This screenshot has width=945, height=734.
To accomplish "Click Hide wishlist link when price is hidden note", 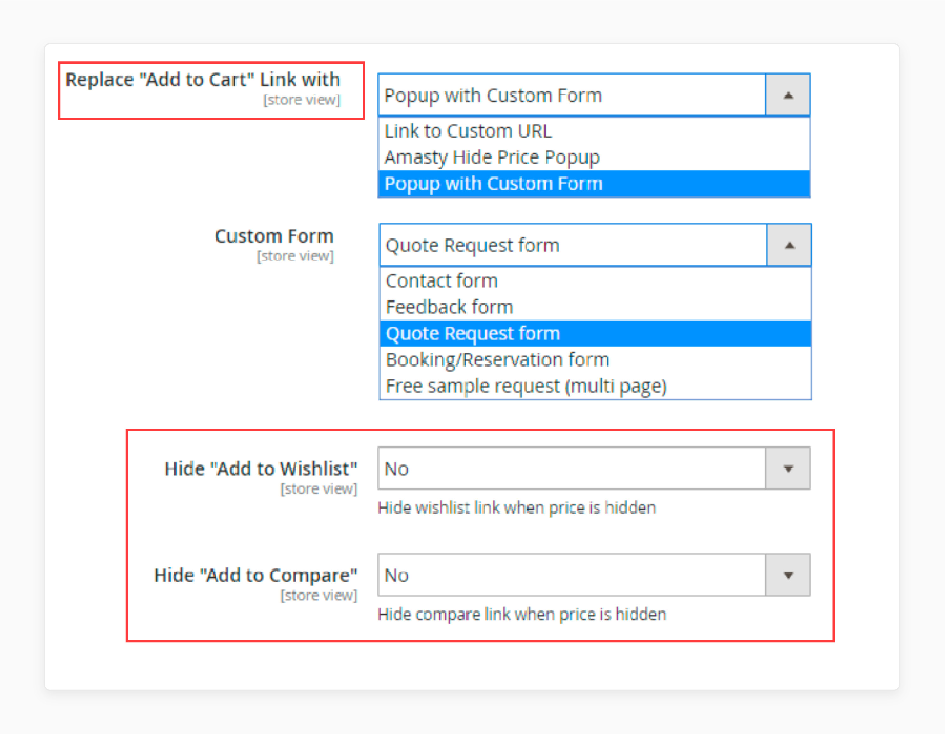I will tap(517, 508).
